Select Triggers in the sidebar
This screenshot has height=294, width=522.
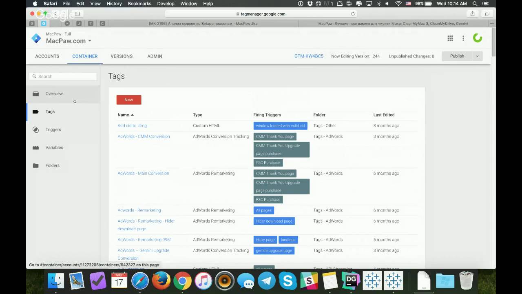(x=63, y=129)
